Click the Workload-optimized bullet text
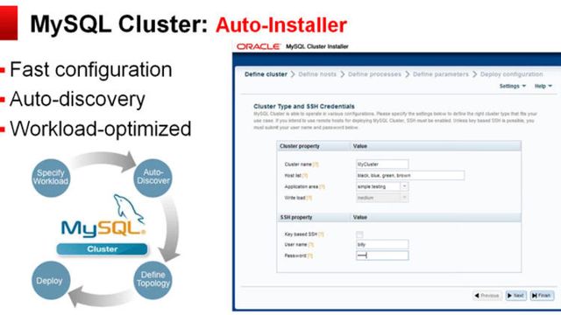 (101, 129)
